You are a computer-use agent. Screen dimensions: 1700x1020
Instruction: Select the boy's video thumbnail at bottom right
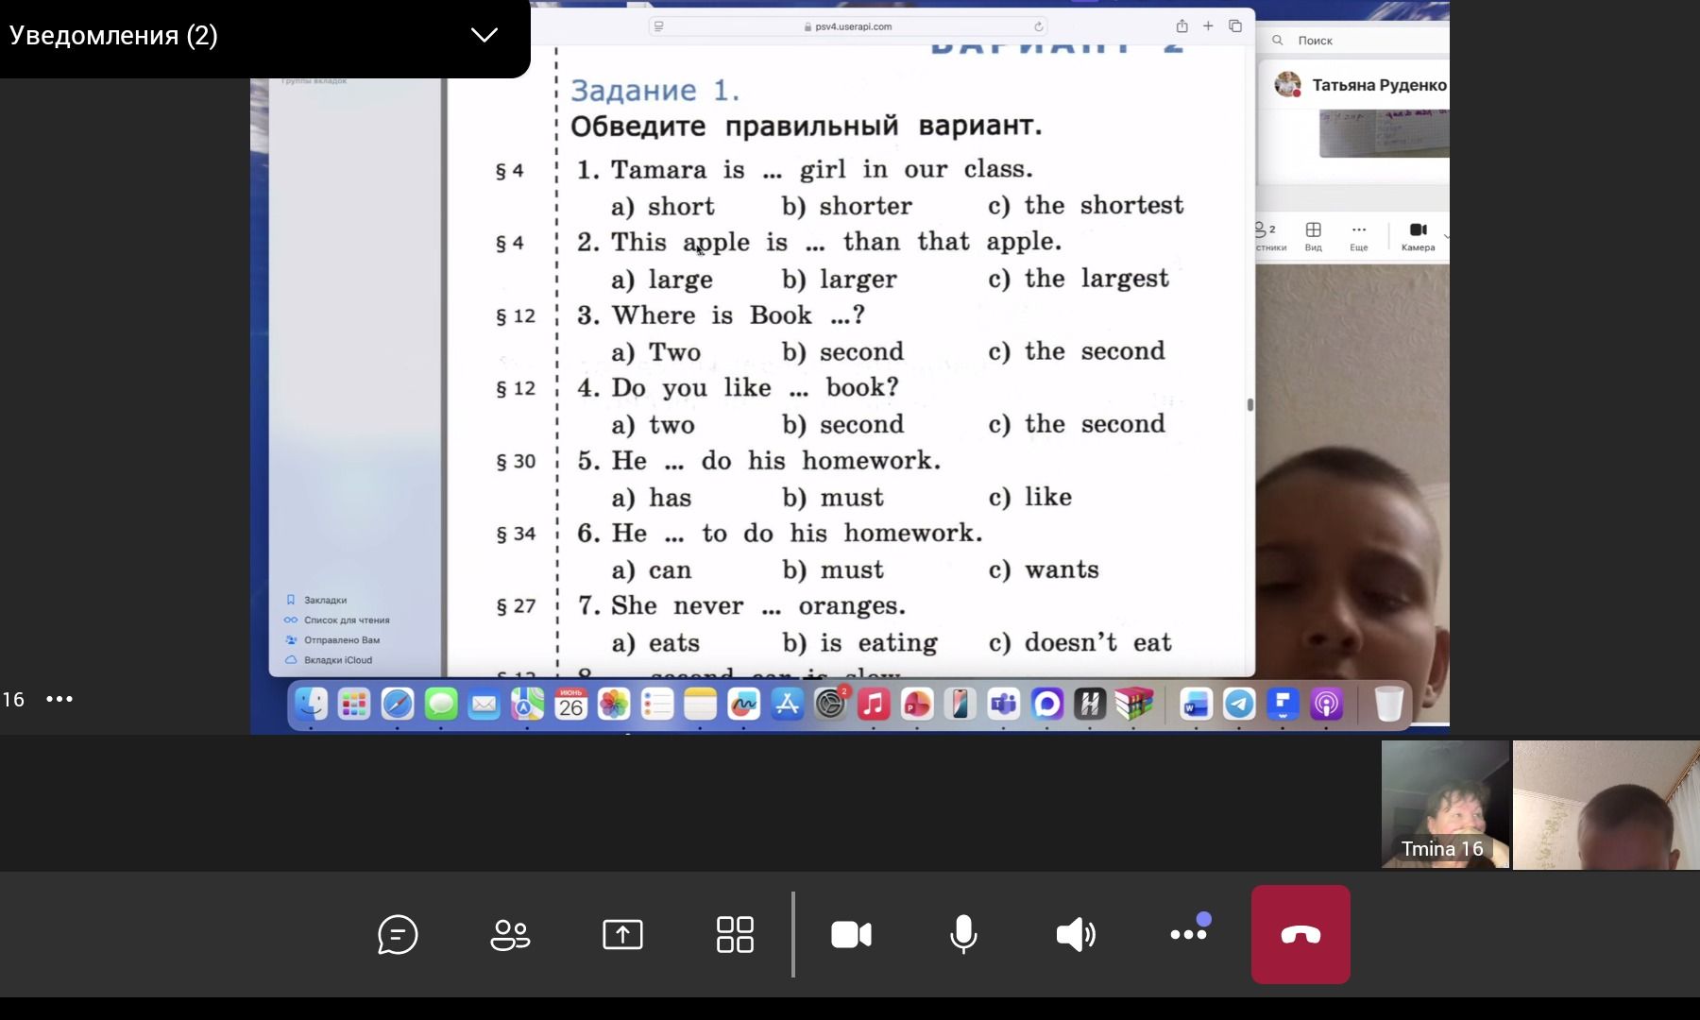pos(1606,804)
